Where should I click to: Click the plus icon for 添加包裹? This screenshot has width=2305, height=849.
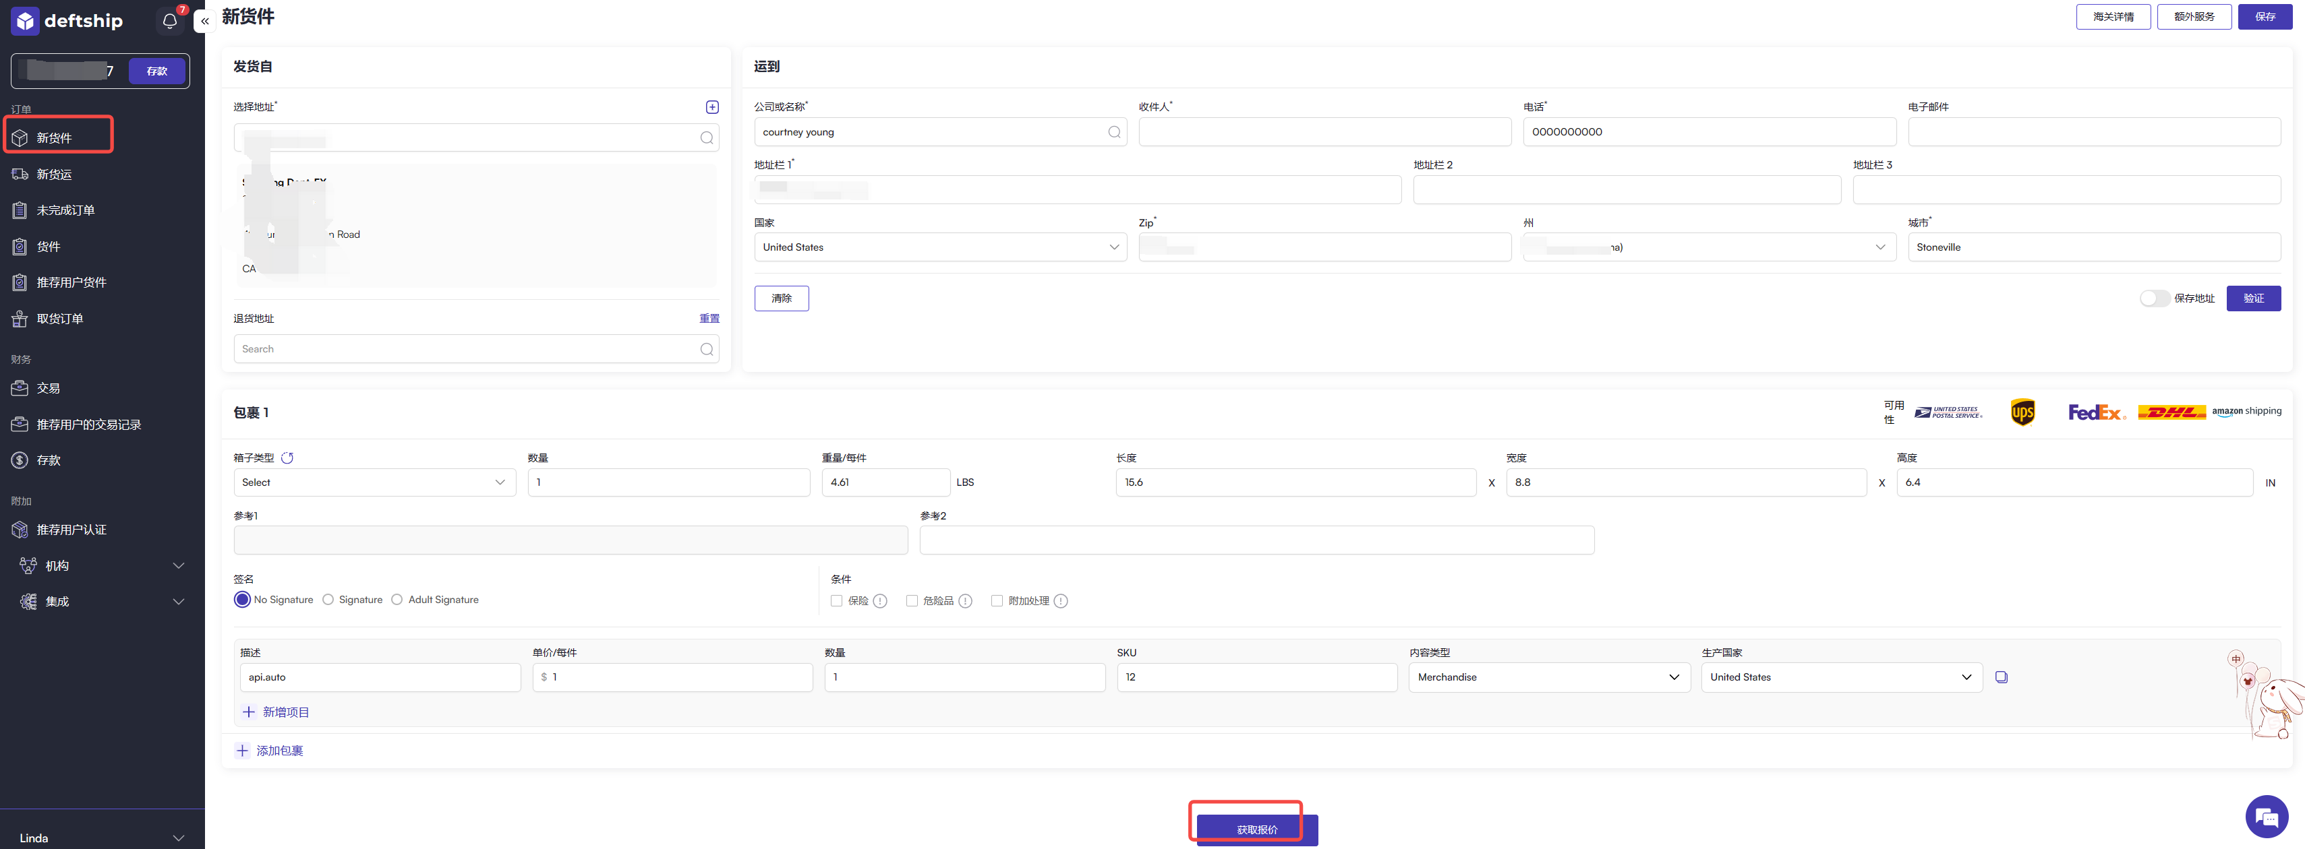[241, 751]
